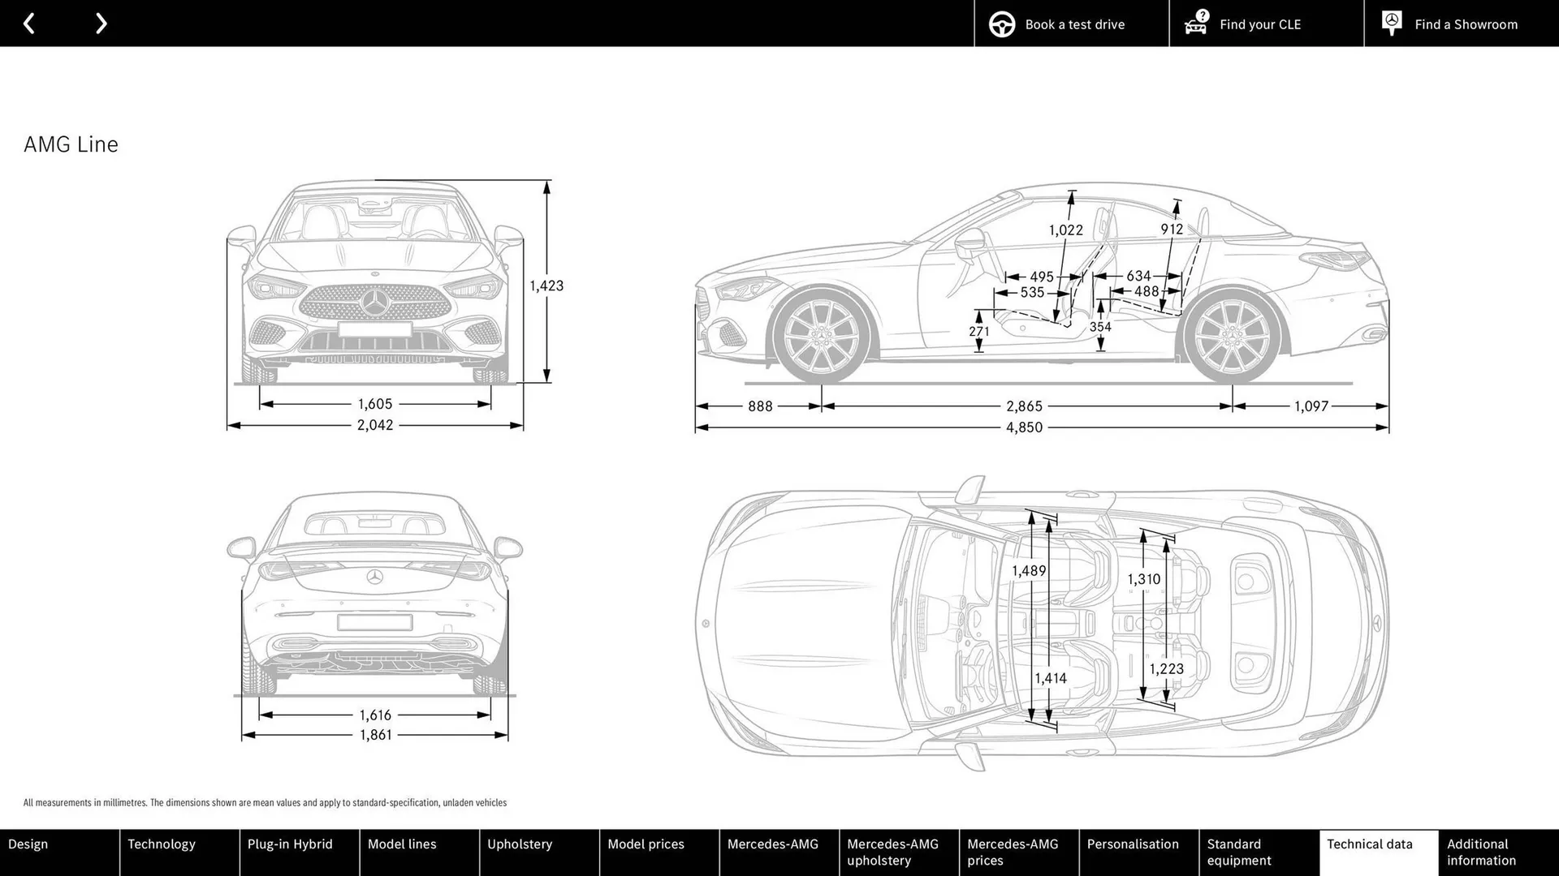Click the left navigation chevron

[29, 24]
